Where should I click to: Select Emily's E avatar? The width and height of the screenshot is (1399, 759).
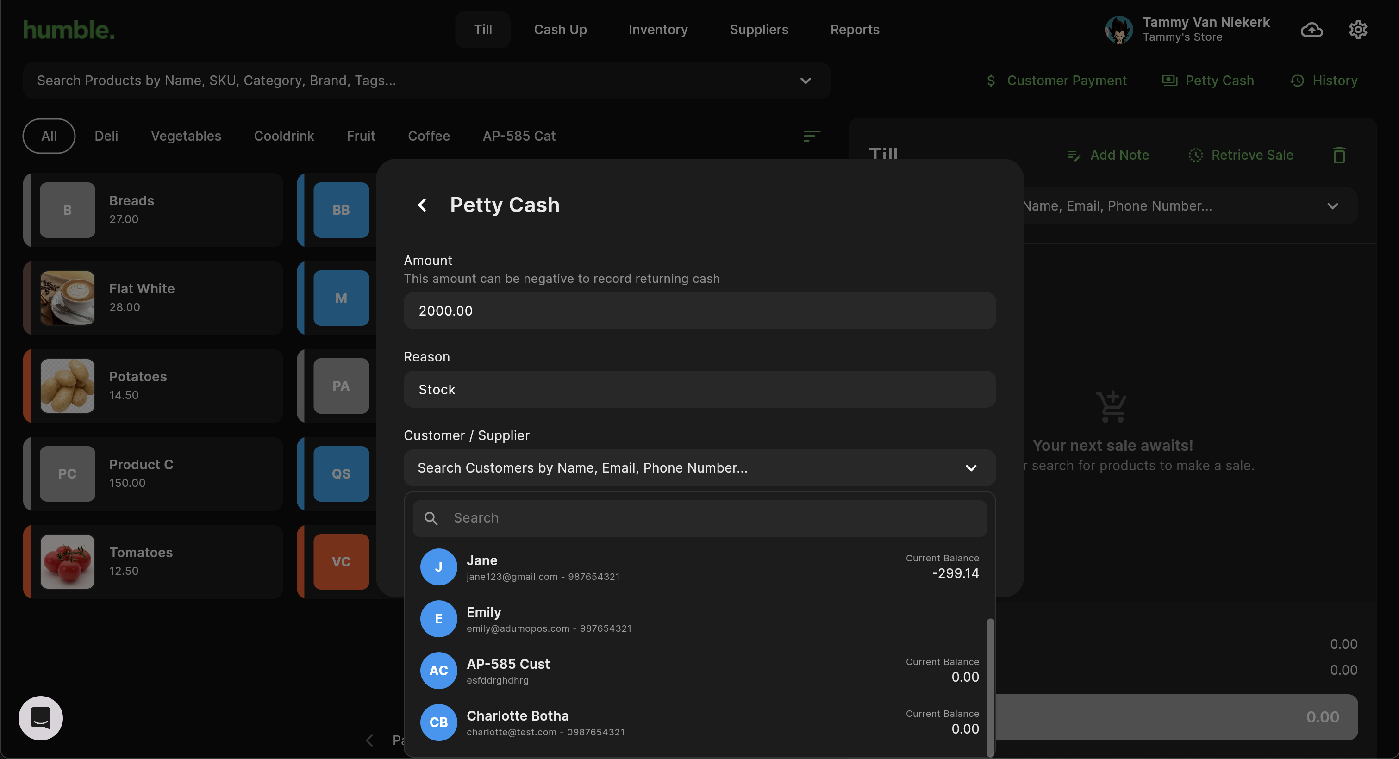[x=438, y=618]
